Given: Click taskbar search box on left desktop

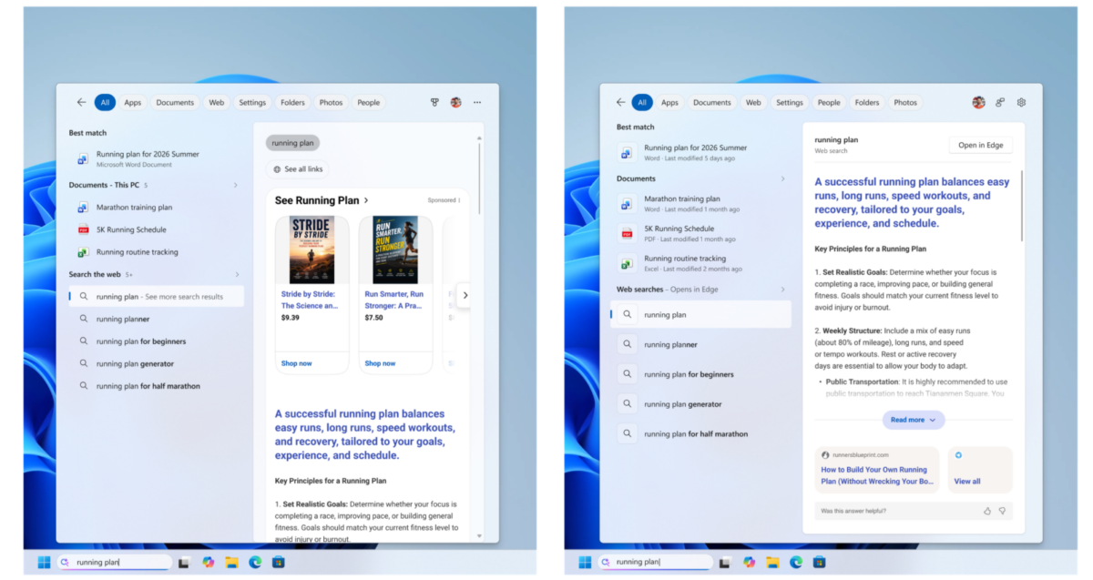Looking at the screenshot, I should [x=115, y=562].
